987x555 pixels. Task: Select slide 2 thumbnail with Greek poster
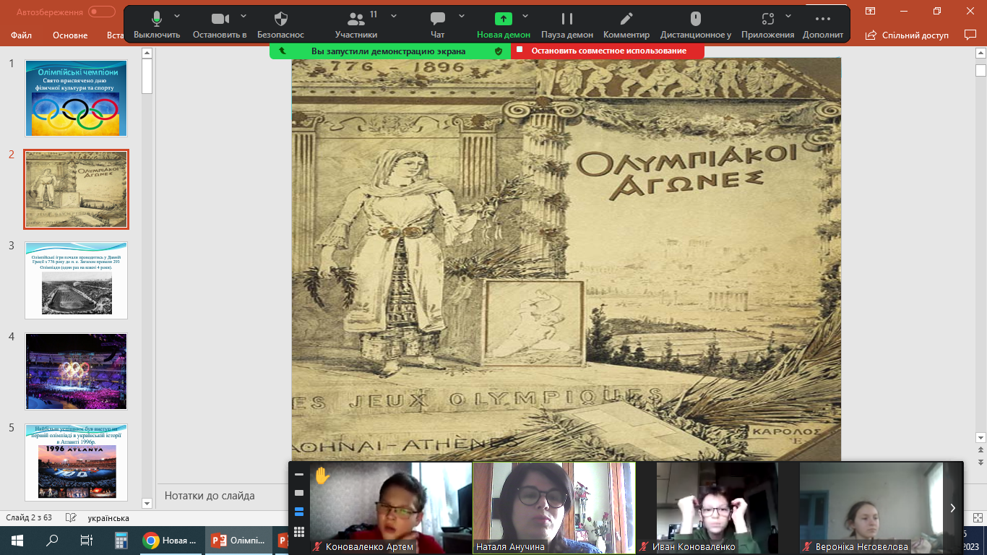(76, 189)
